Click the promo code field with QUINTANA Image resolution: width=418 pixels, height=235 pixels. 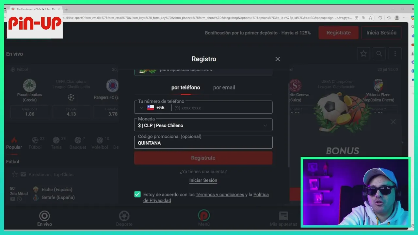[203, 142]
